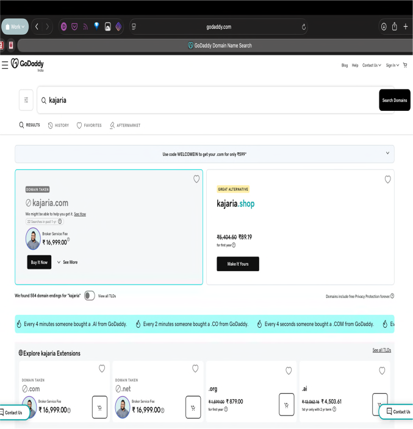The width and height of the screenshot is (413, 429).
Task: Switch to the Aftermarket tab
Action: point(125,126)
